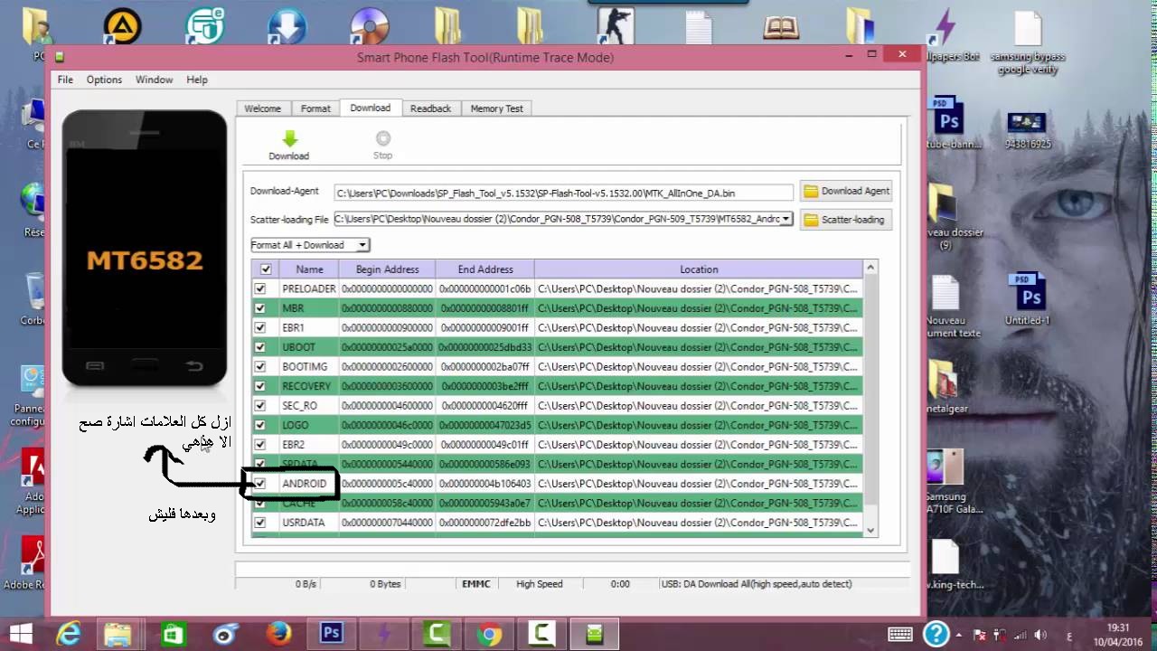1157x651 pixels.
Task: Switch to the Readback tab
Action: pos(430,108)
